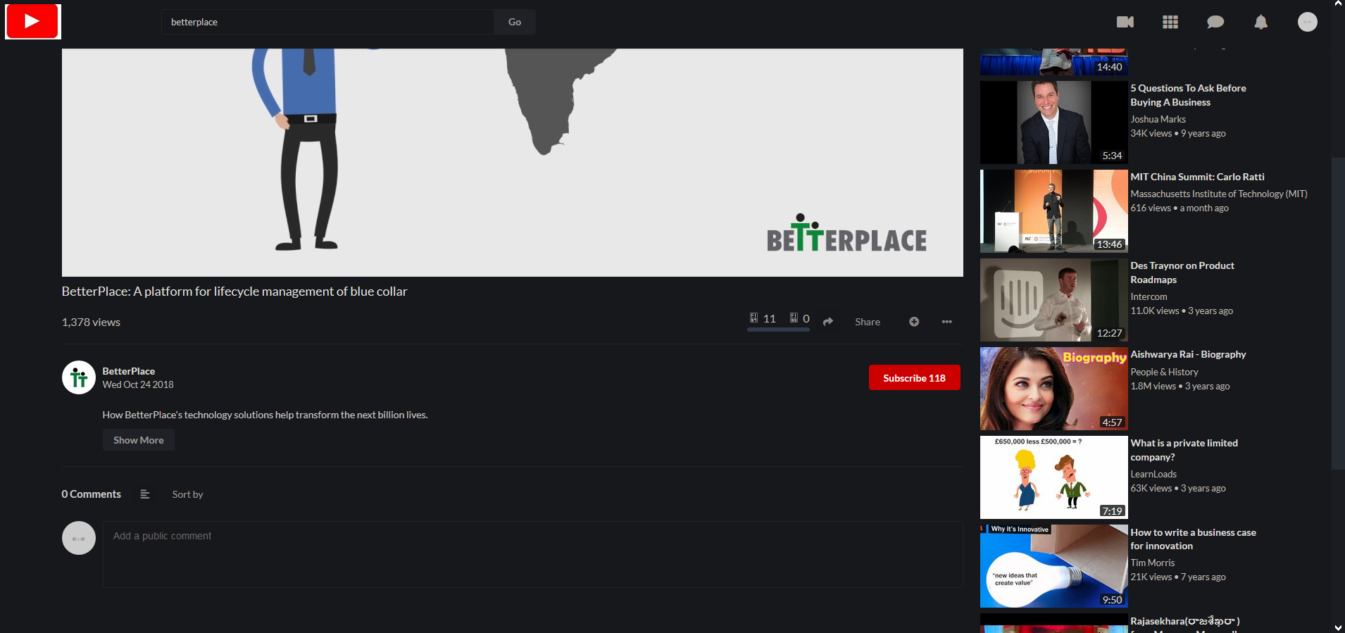The height and width of the screenshot is (633, 1345).
Task: Open the Sort by comments menu
Action: click(x=187, y=494)
